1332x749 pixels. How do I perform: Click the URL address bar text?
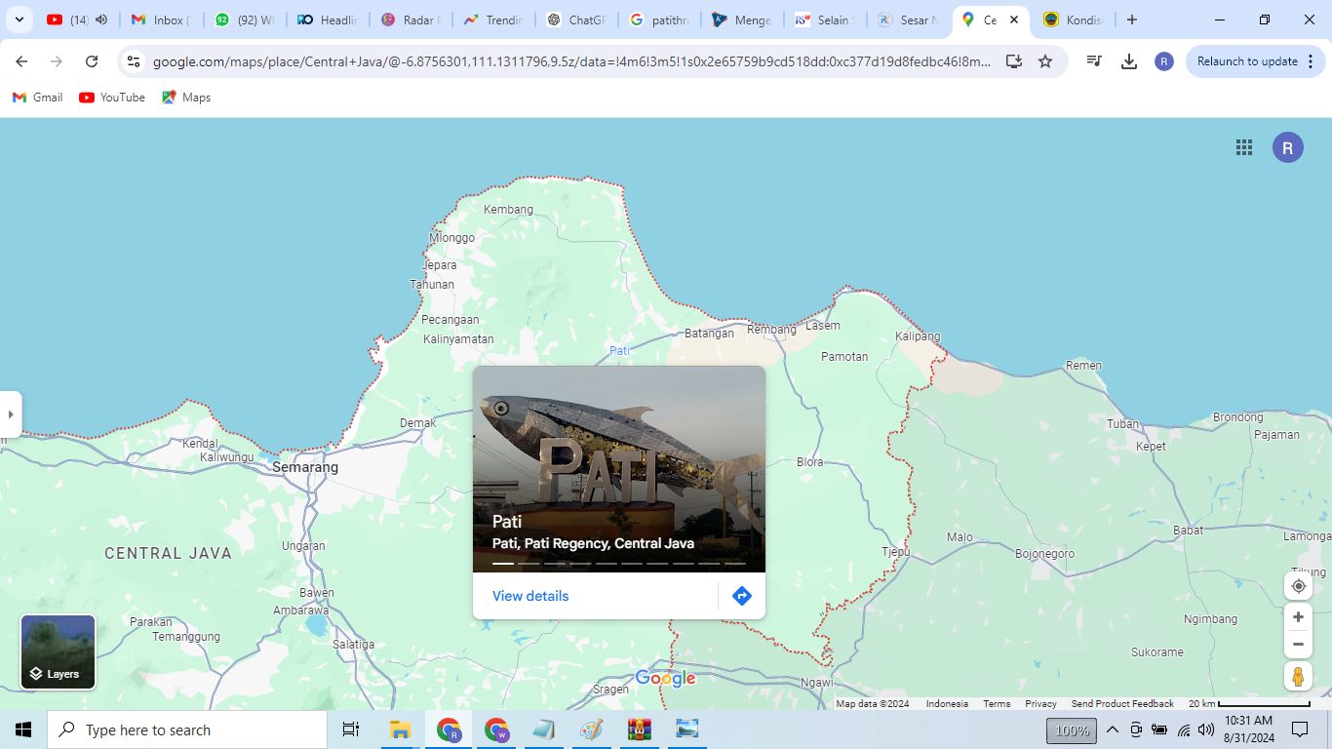(x=571, y=61)
